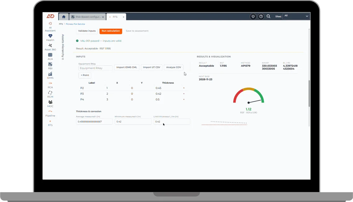Viewport: 353px width, 202px height.
Task: Click the Result: Acceptable RSF summary line
Action: coord(93,48)
